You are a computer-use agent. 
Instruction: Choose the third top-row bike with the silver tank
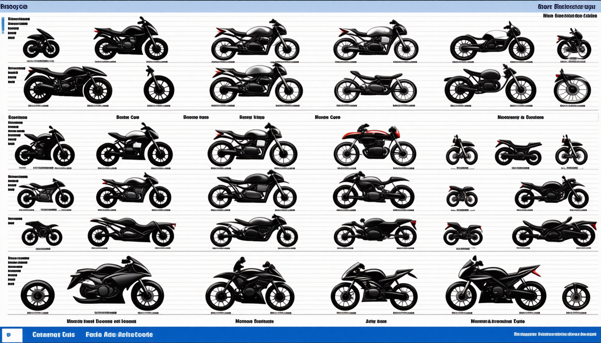[x=255, y=40]
